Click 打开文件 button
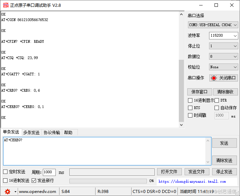The image size is (240, 196). pos(169,172)
